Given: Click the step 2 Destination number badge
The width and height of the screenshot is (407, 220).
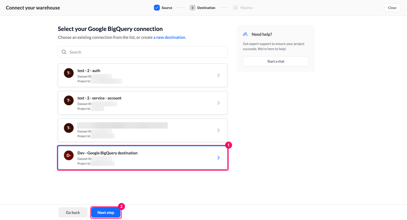Looking at the screenshot, I should (192, 8).
